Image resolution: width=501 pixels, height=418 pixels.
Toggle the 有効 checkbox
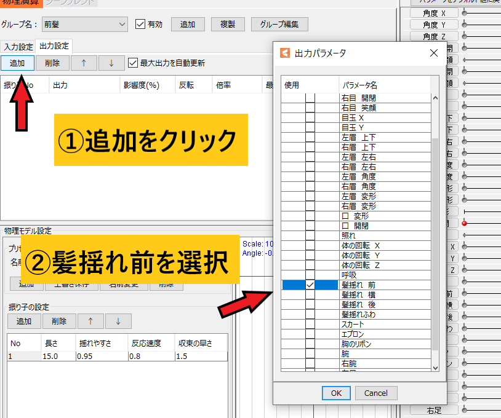click(140, 25)
